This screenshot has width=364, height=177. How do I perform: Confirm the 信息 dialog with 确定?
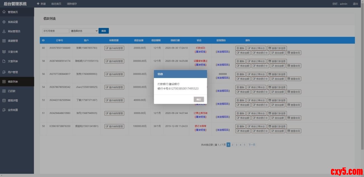pos(199,99)
